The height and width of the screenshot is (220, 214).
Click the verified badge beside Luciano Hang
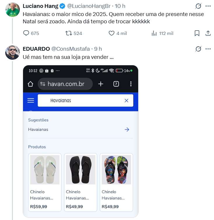[62, 6]
